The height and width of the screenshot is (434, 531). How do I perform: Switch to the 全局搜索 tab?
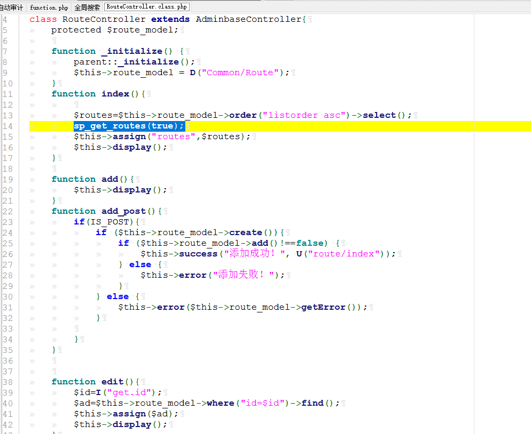[x=87, y=7]
